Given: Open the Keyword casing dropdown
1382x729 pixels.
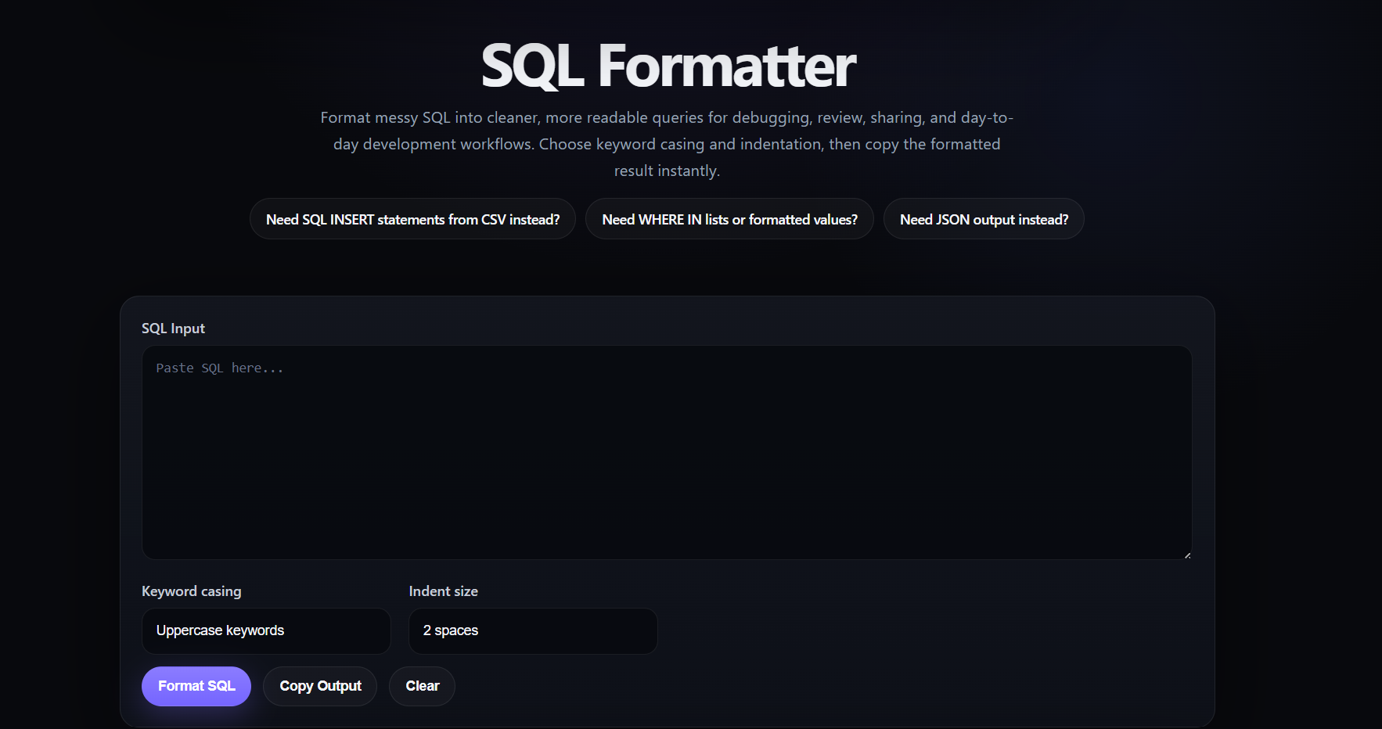Looking at the screenshot, I should tap(266, 631).
